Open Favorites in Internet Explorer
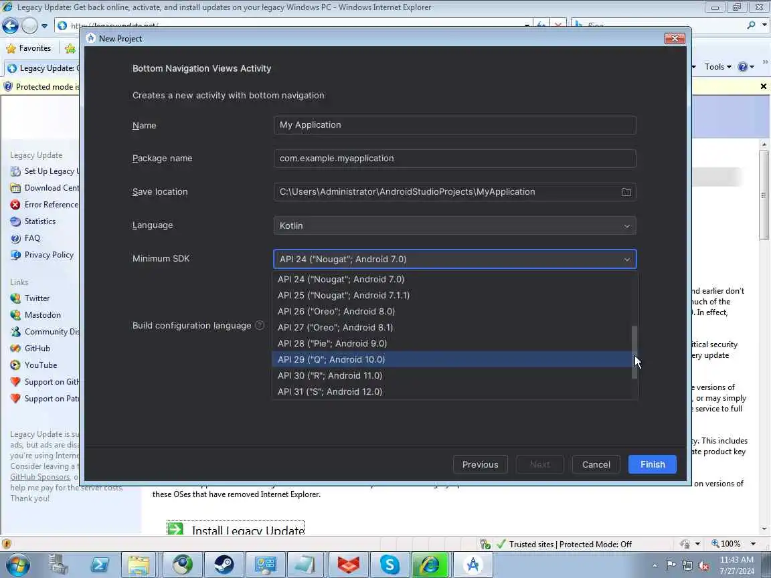This screenshot has height=578, width=771. point(29,48)
